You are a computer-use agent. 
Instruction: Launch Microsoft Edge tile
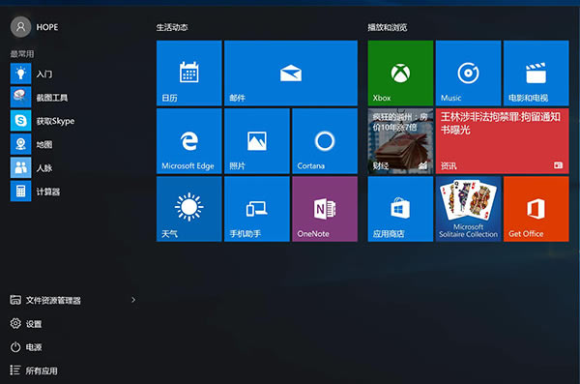[x=189, y=140]
